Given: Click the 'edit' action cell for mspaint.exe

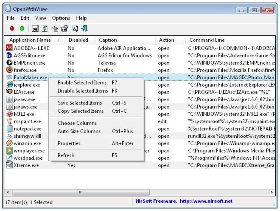Looking at the screenshot, I should (162, 121).
